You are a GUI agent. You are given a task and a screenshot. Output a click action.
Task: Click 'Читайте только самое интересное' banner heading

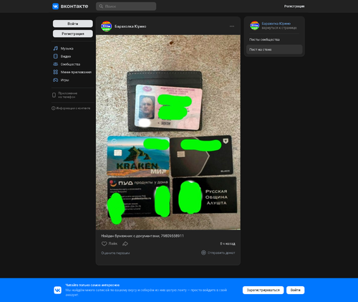(x=92, y=285)
